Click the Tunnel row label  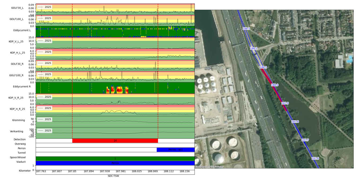click(x=22, y=153)
